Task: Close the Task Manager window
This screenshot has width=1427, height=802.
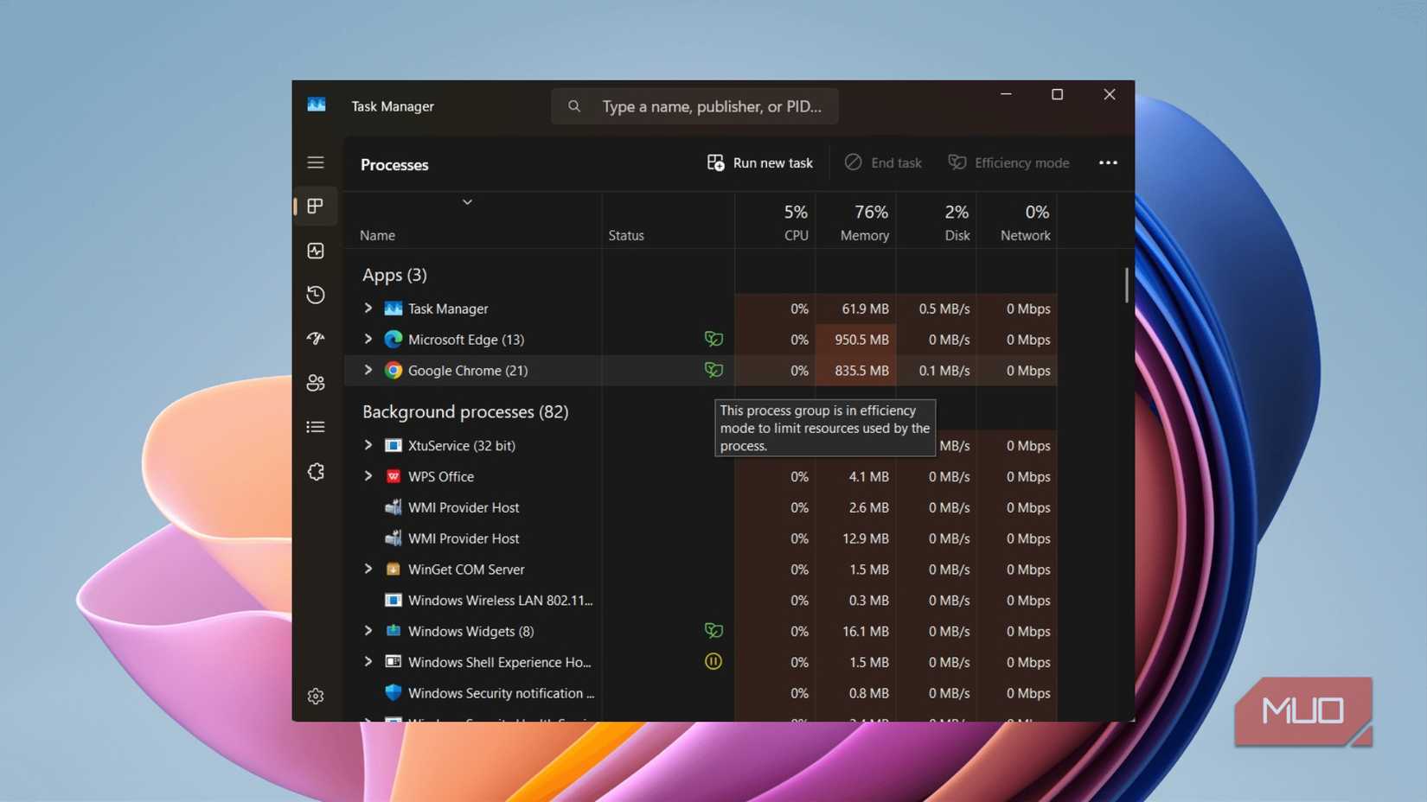Action: [1110, 94]
